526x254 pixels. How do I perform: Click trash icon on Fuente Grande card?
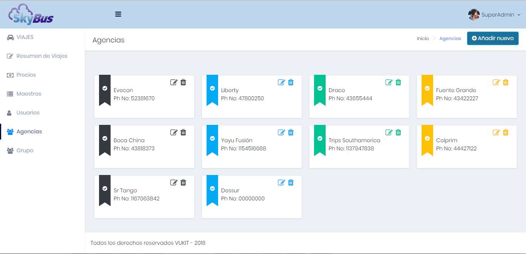point(506,82)
